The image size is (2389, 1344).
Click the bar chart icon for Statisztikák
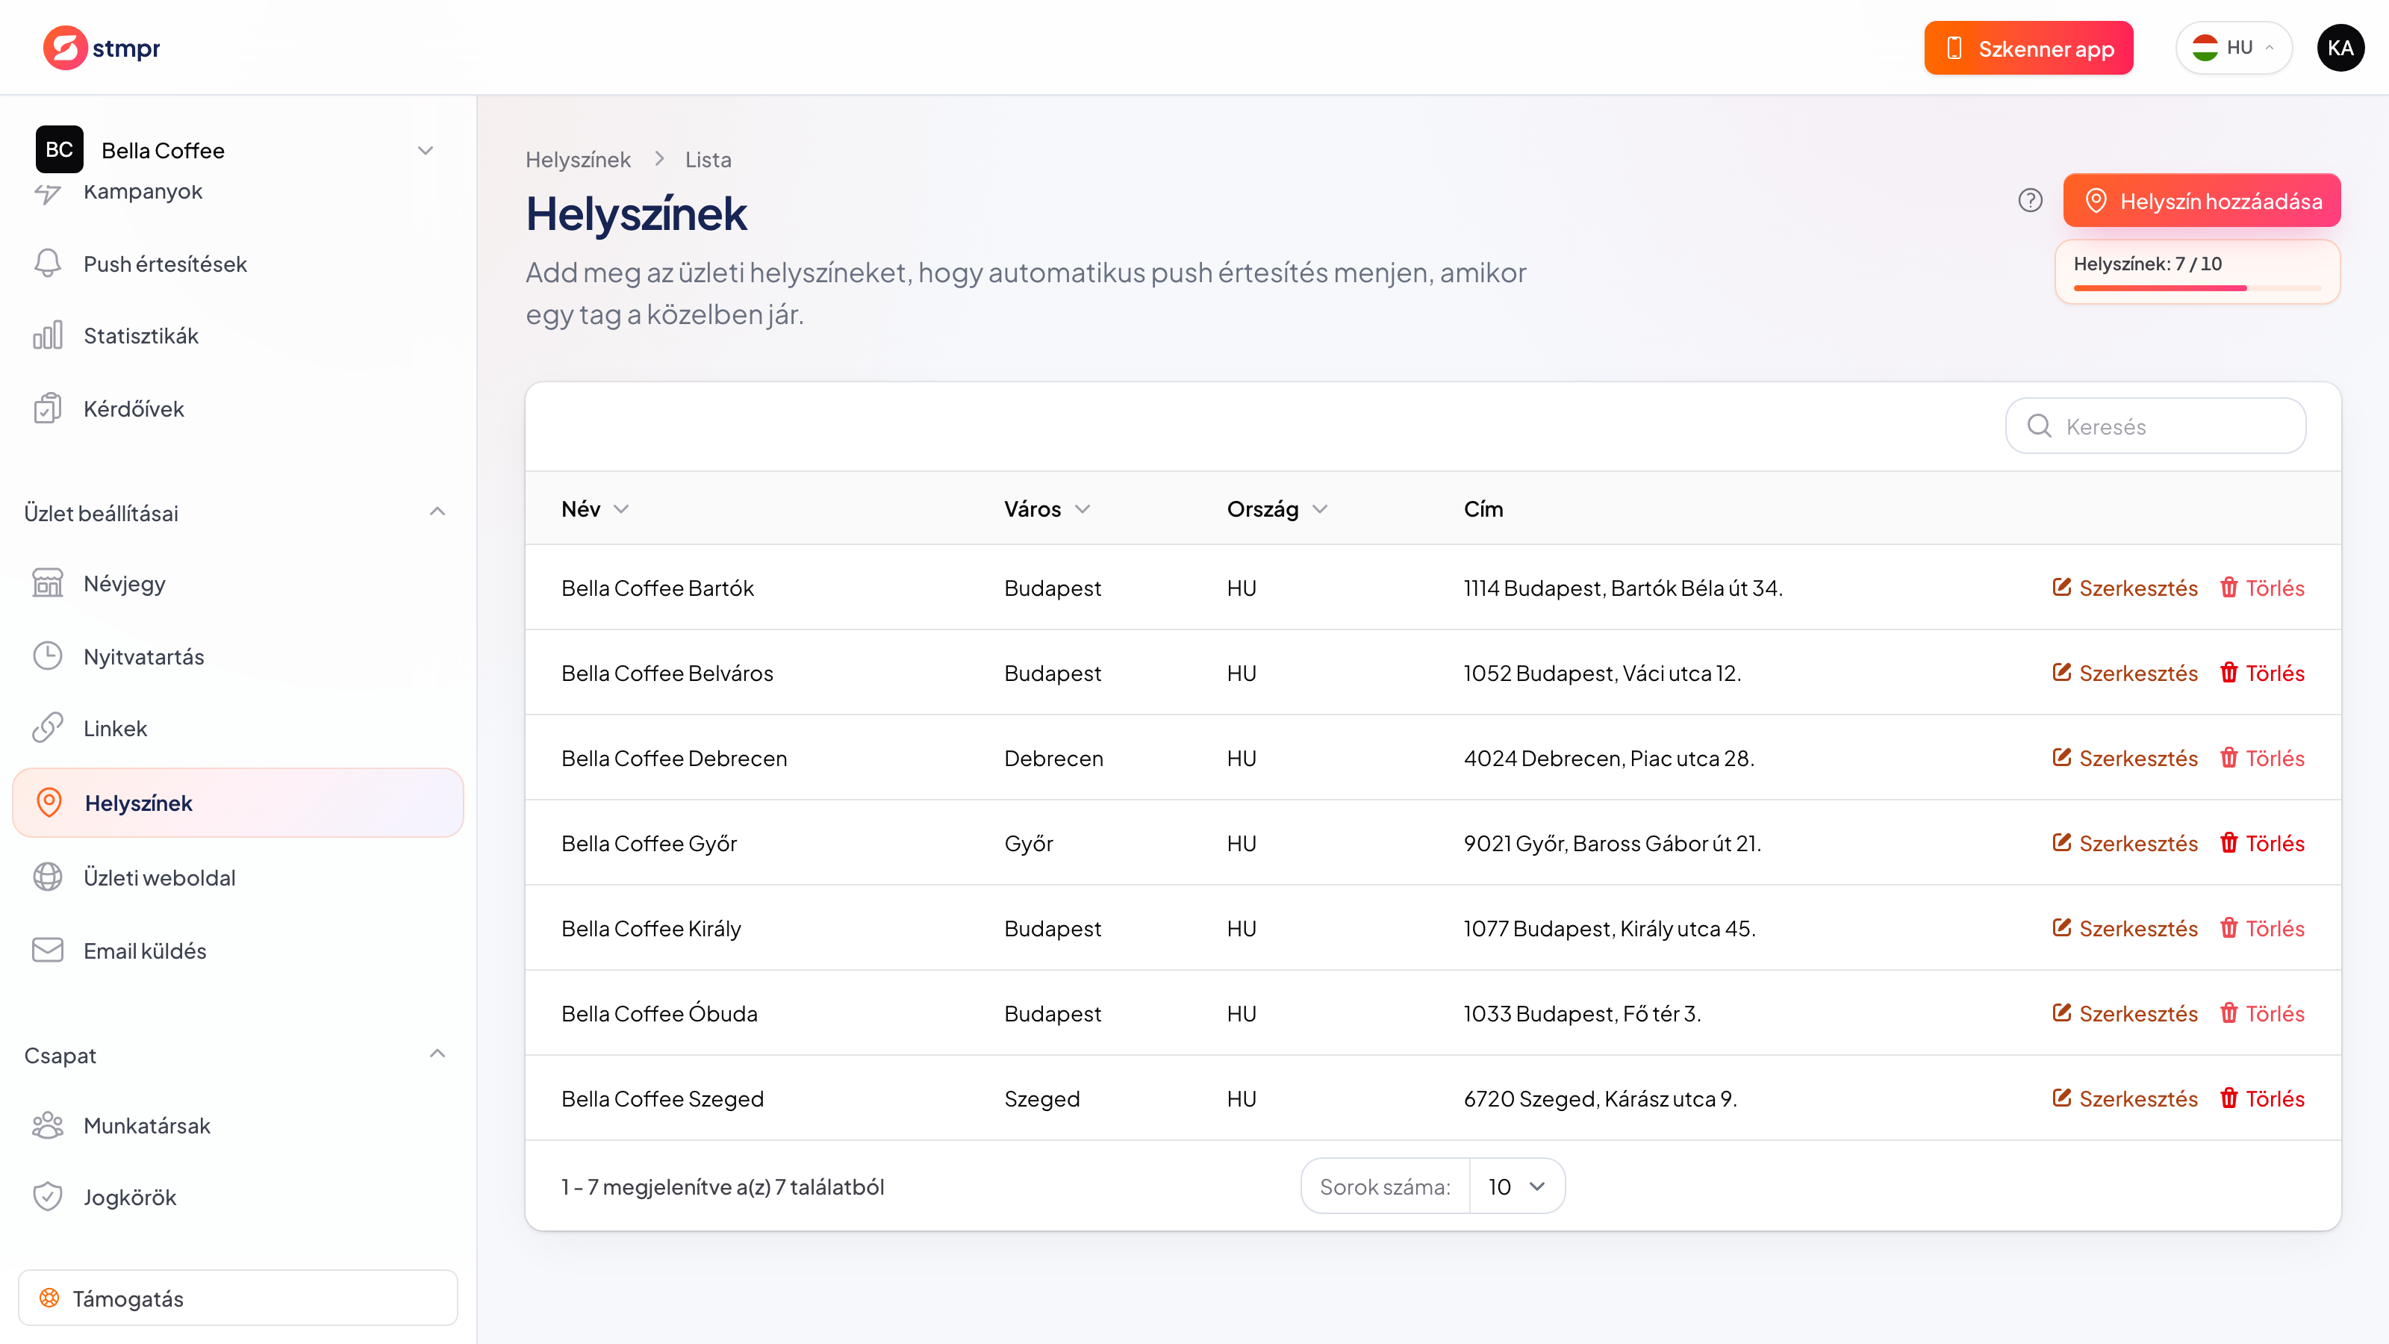(x=47, y=336)
